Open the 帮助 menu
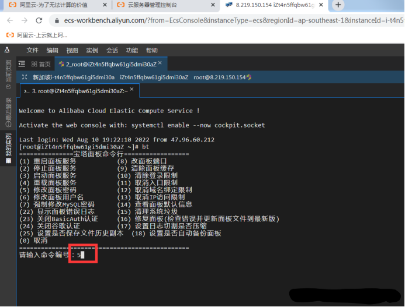 click(151, 50)
